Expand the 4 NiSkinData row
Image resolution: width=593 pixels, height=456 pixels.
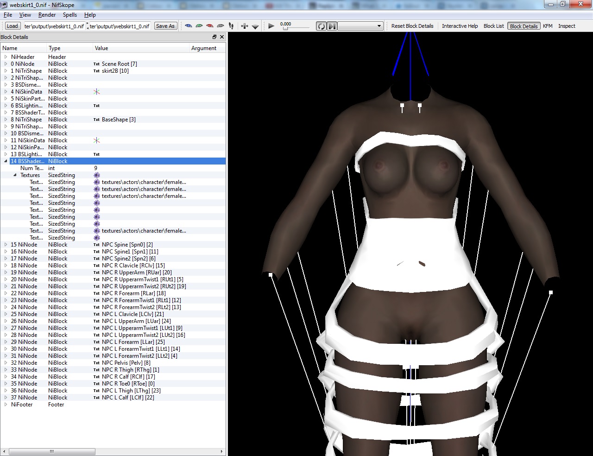tap(6, 92)
